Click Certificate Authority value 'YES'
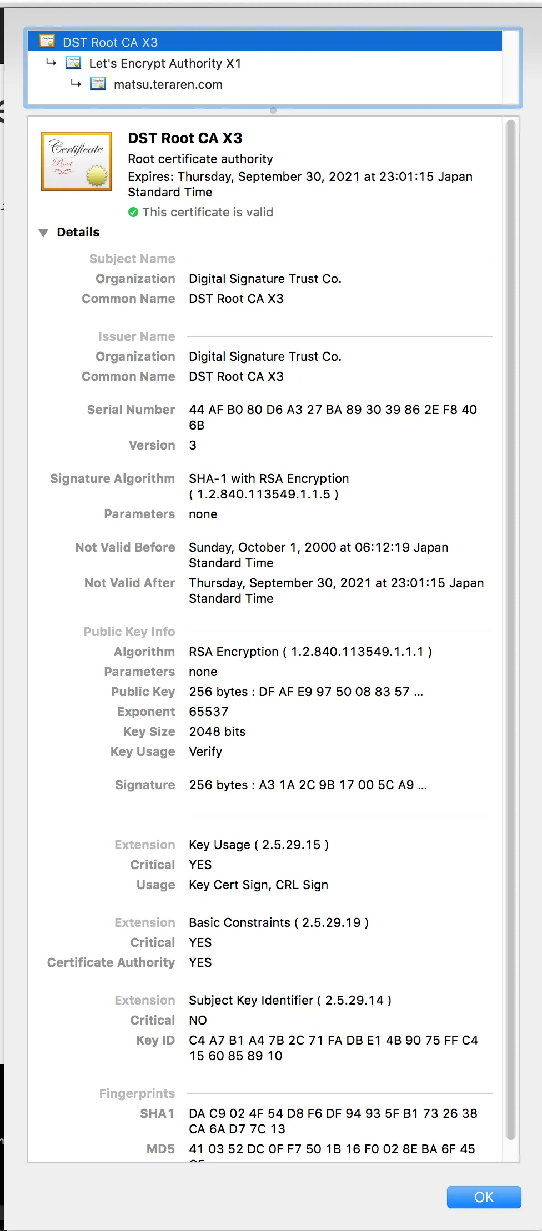Viewport: 542px width, 1231px height. click(x=200, y=962)
